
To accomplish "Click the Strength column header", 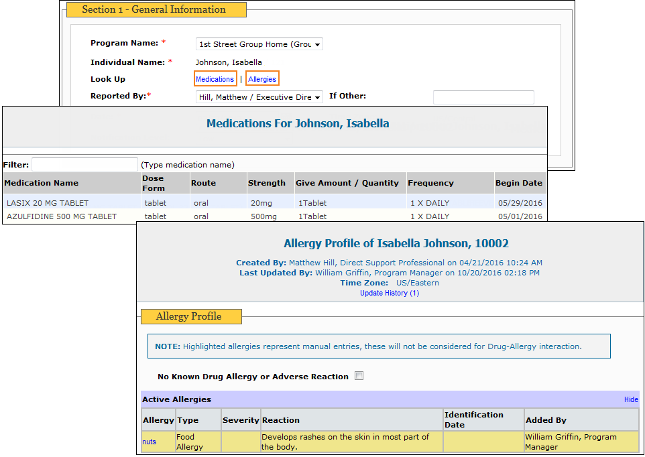I will tap(270, 183).
